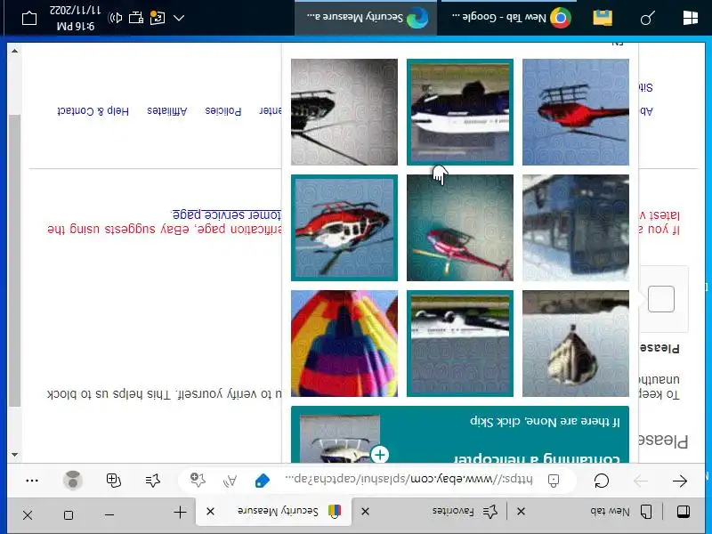Screen dimensions: 712x534
Task: Open File Explorer from the taskbar
Action: [603, 18]
